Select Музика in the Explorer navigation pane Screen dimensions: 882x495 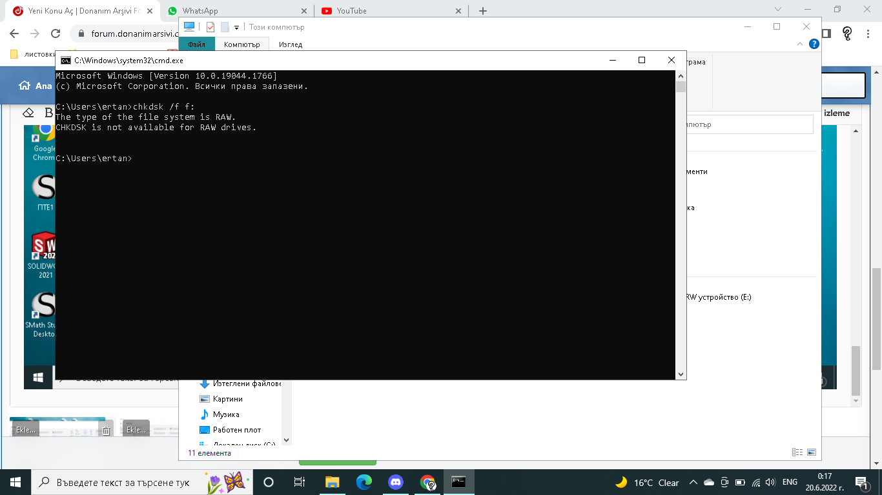[226, 414]
